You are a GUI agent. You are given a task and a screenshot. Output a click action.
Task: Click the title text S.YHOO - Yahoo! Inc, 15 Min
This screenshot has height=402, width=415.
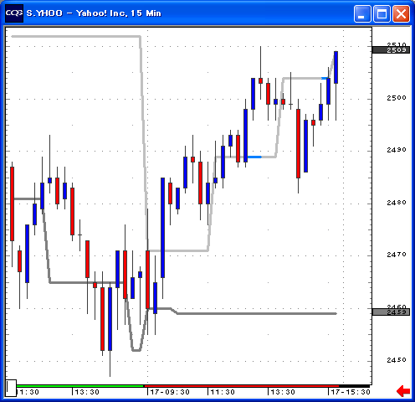pos(94,13)
